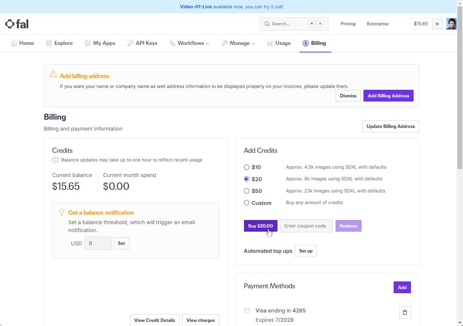Select the $10 credit option
Screen dimensions: 463x326
[x=247, y=167]
